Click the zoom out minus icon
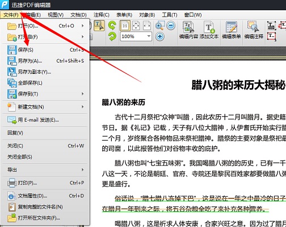Viewport: 286px width, 227px height. pos(171,26)
